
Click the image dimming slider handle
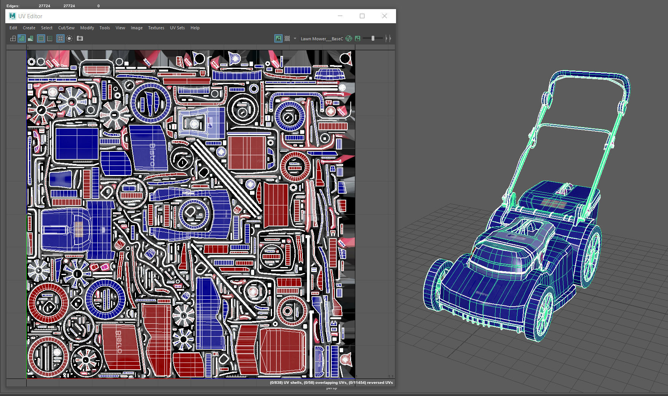coord(373,38)
